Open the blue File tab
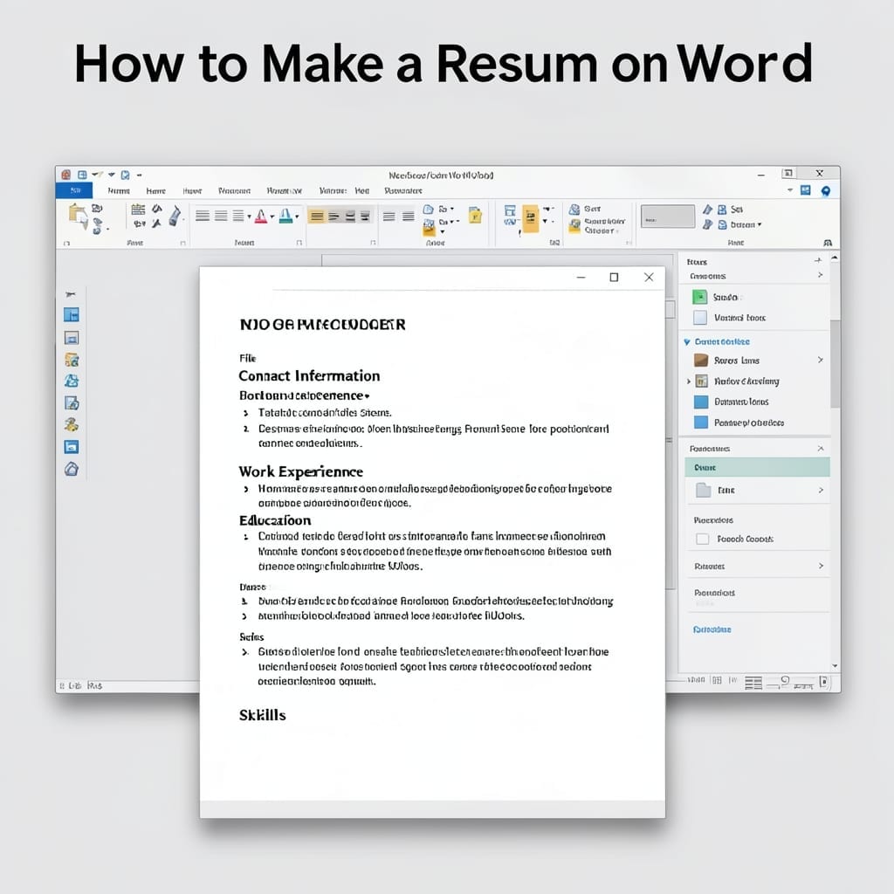Image resolution: width=894 pixels, height=894 pixels. point(75,190)
